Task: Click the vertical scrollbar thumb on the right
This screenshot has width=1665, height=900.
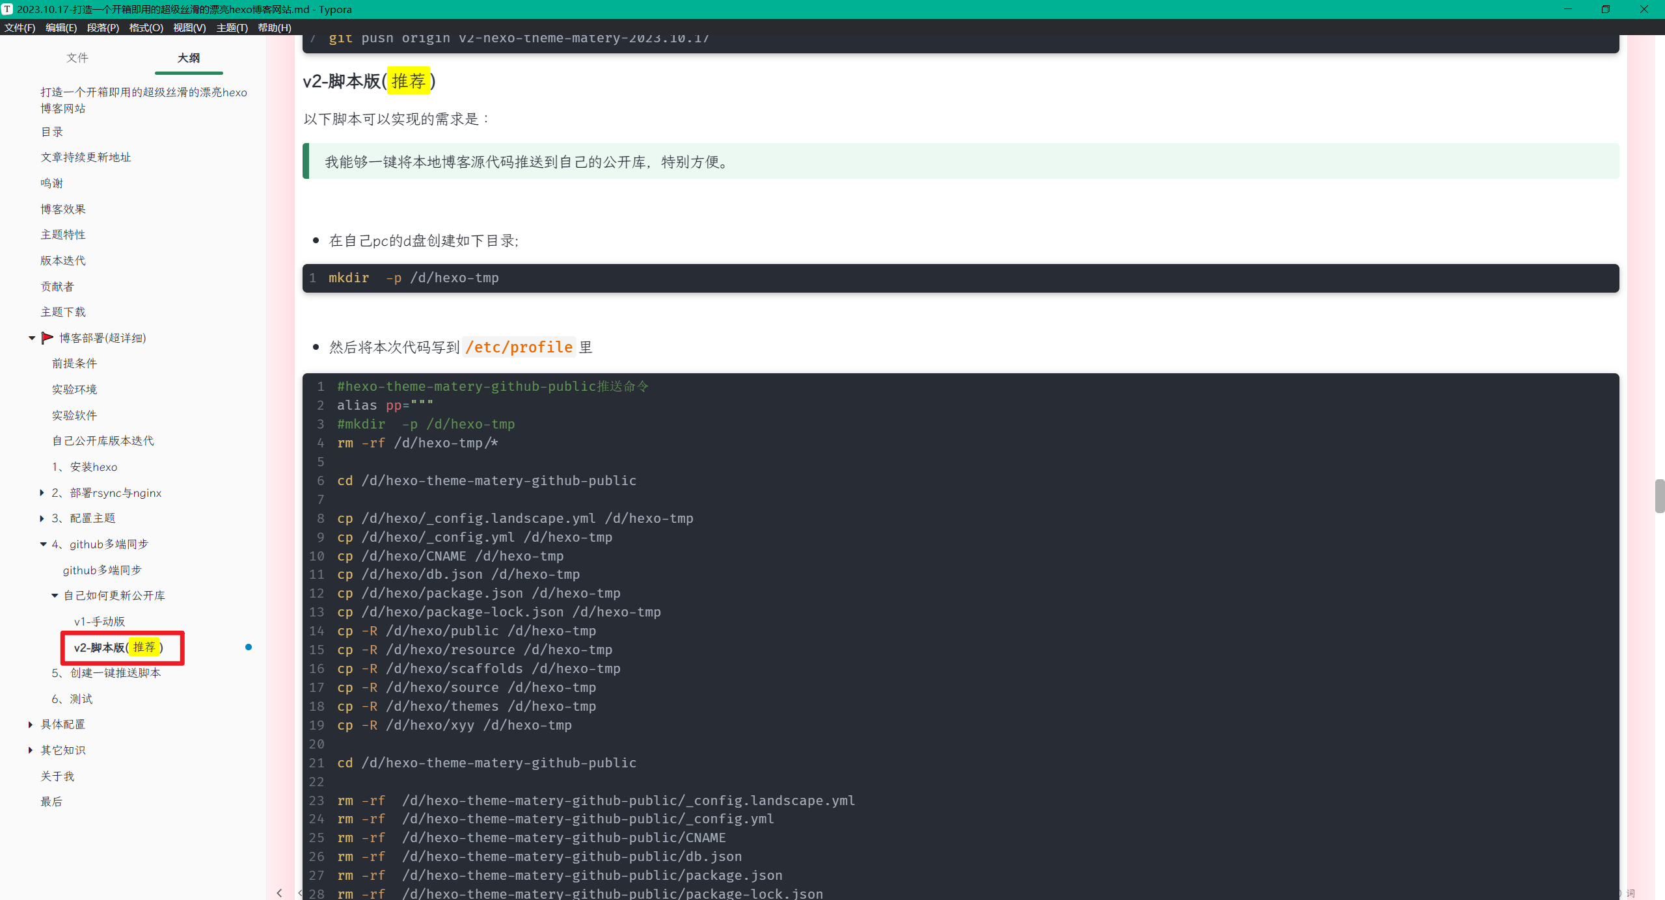Action: coord(1659,496)
